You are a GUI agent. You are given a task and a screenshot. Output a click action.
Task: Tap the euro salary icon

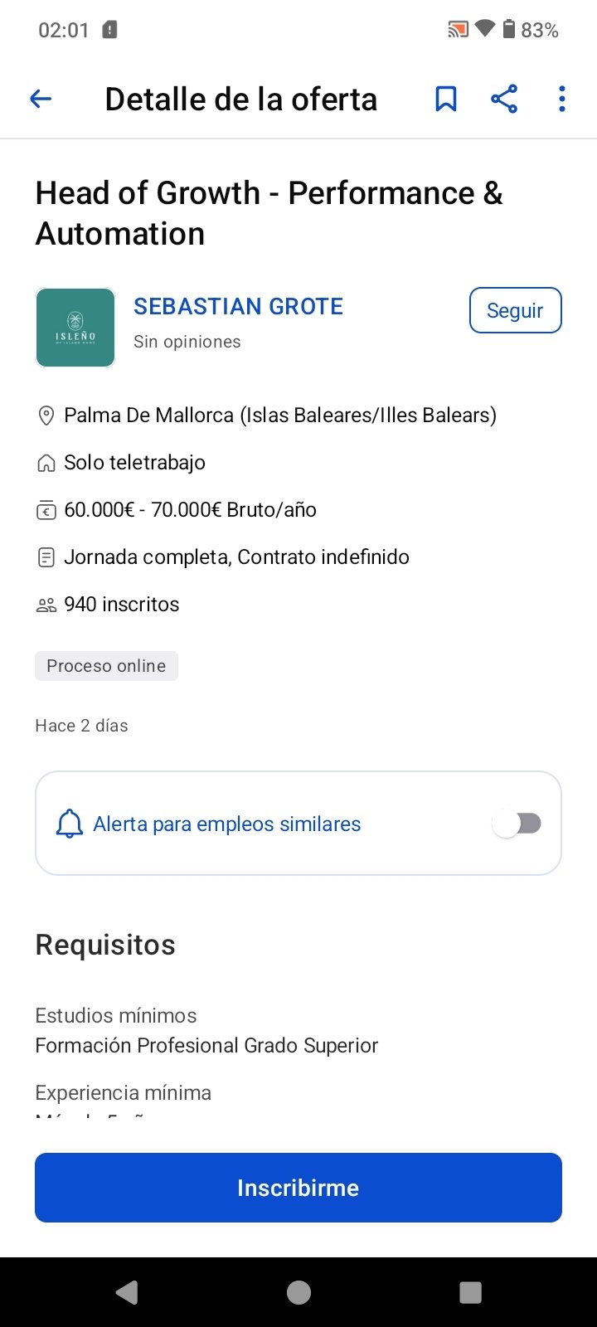(x=46, y=510)
